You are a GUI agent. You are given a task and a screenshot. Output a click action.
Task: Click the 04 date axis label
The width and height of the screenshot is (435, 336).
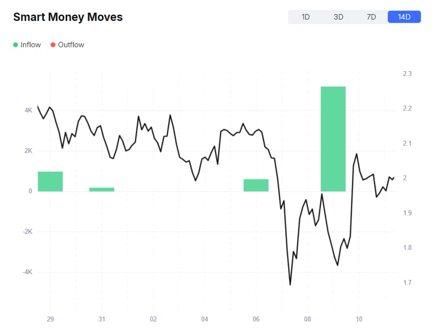coord(204,319)
